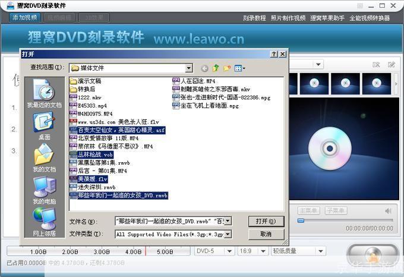Open the 照片制作视频 link
The image size is (404, 277).
pyautogui.click(x=288, y=18)
